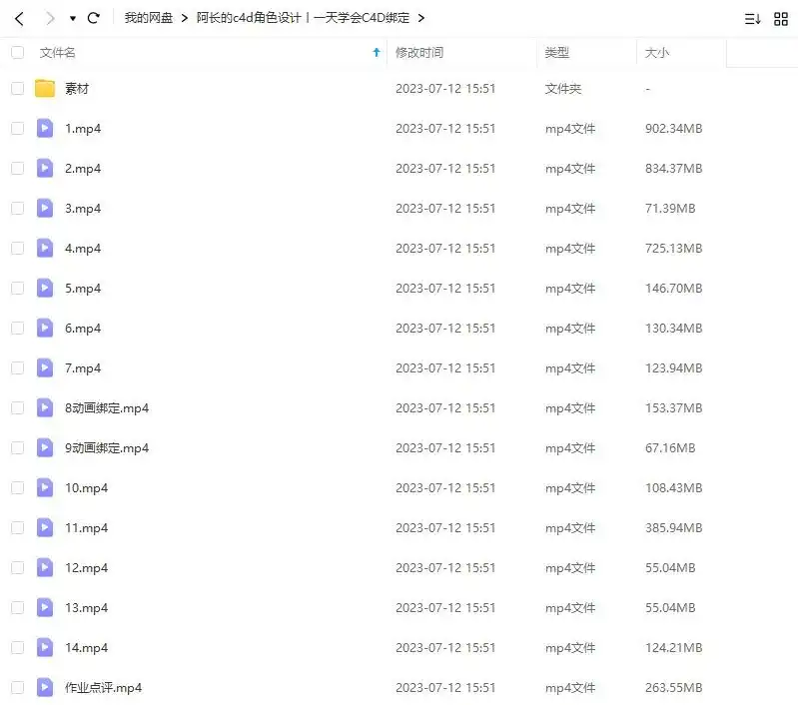This screenshot has width=798, height=705.
Task: Click the size value 71.39MB
Action: pos(670,208)
